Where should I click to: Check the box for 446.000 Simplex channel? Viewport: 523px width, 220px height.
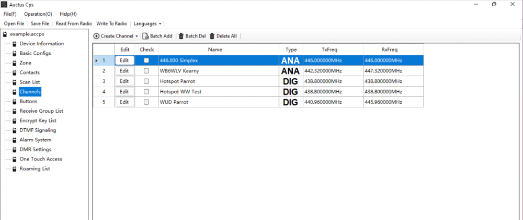coord(146,60)
